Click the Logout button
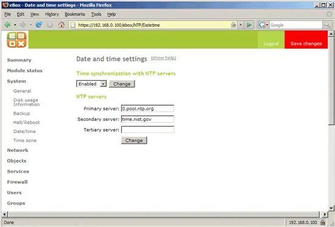 click(271, 39)
